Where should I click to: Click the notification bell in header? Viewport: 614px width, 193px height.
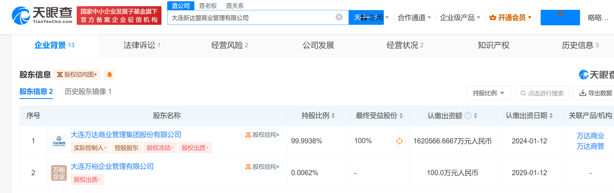click(x=560, y=15)
